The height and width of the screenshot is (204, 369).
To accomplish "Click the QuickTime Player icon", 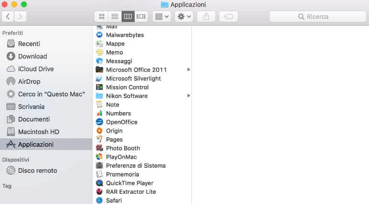I will 100,183.
